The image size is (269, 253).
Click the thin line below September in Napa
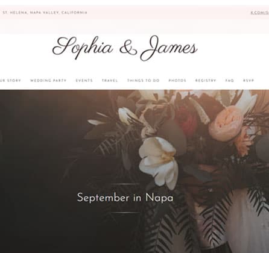pyautogui.click(x=125, y=213)
